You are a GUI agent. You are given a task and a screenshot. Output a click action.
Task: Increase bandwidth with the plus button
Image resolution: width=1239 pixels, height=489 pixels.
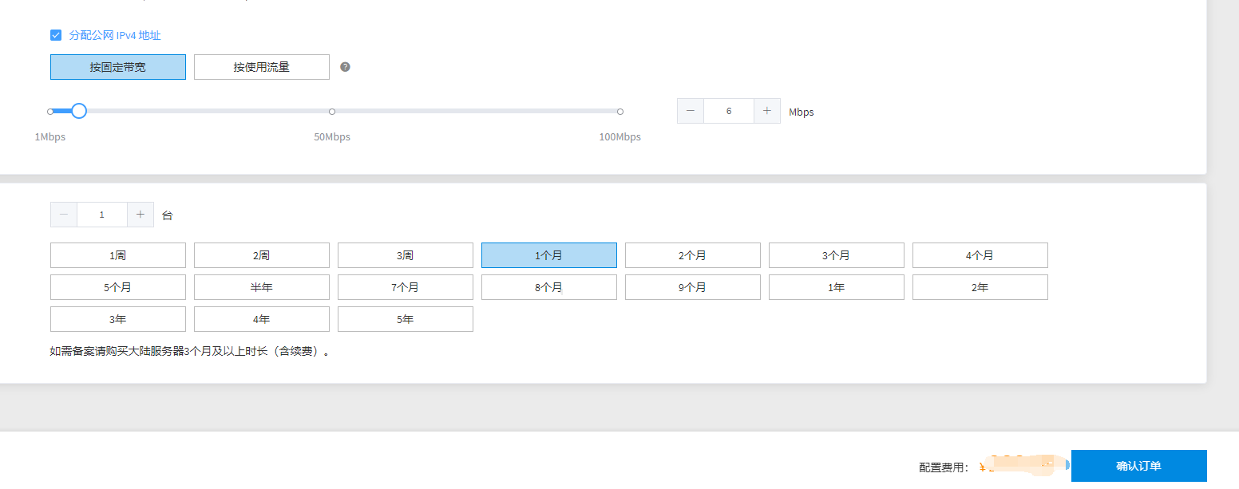pyautogui.click(x=766, y=111)
